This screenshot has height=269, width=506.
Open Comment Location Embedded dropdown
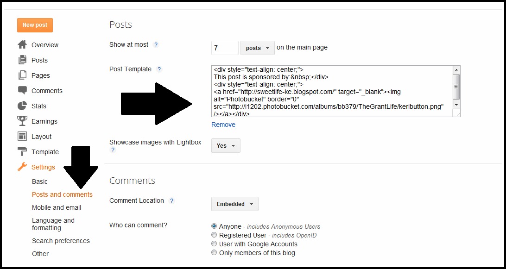pos(234,204)
